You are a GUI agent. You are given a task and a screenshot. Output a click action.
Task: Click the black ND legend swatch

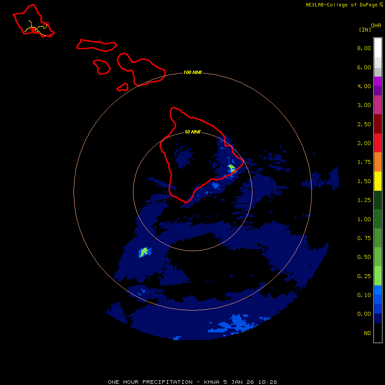[378, 333]
